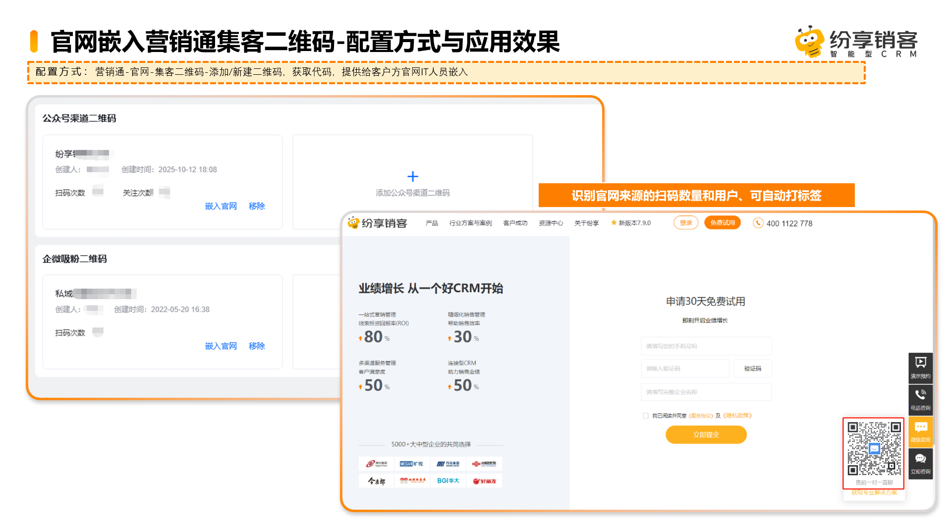The image size is (947, 530).
Task: Open the 立即咨询 sidebar icon
Action: pos(920,463)
